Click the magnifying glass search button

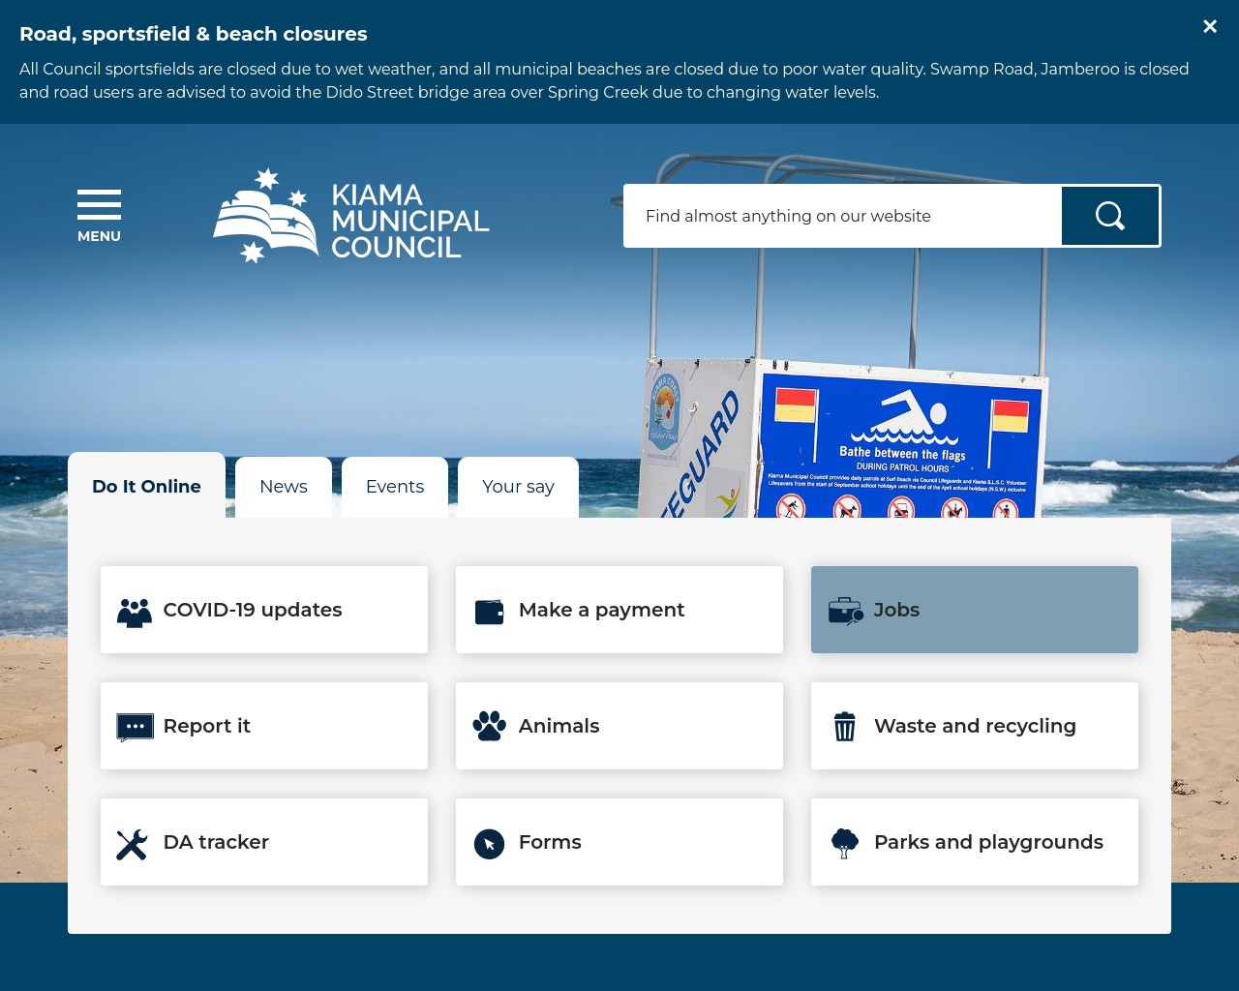point(1109,215)
